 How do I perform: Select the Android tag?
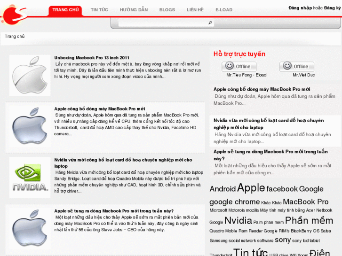click(223, 189)
